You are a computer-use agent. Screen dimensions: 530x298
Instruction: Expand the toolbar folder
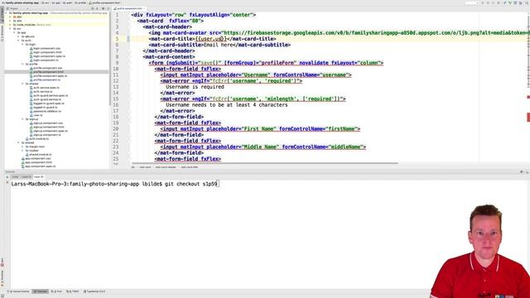(x=22, y=151)
